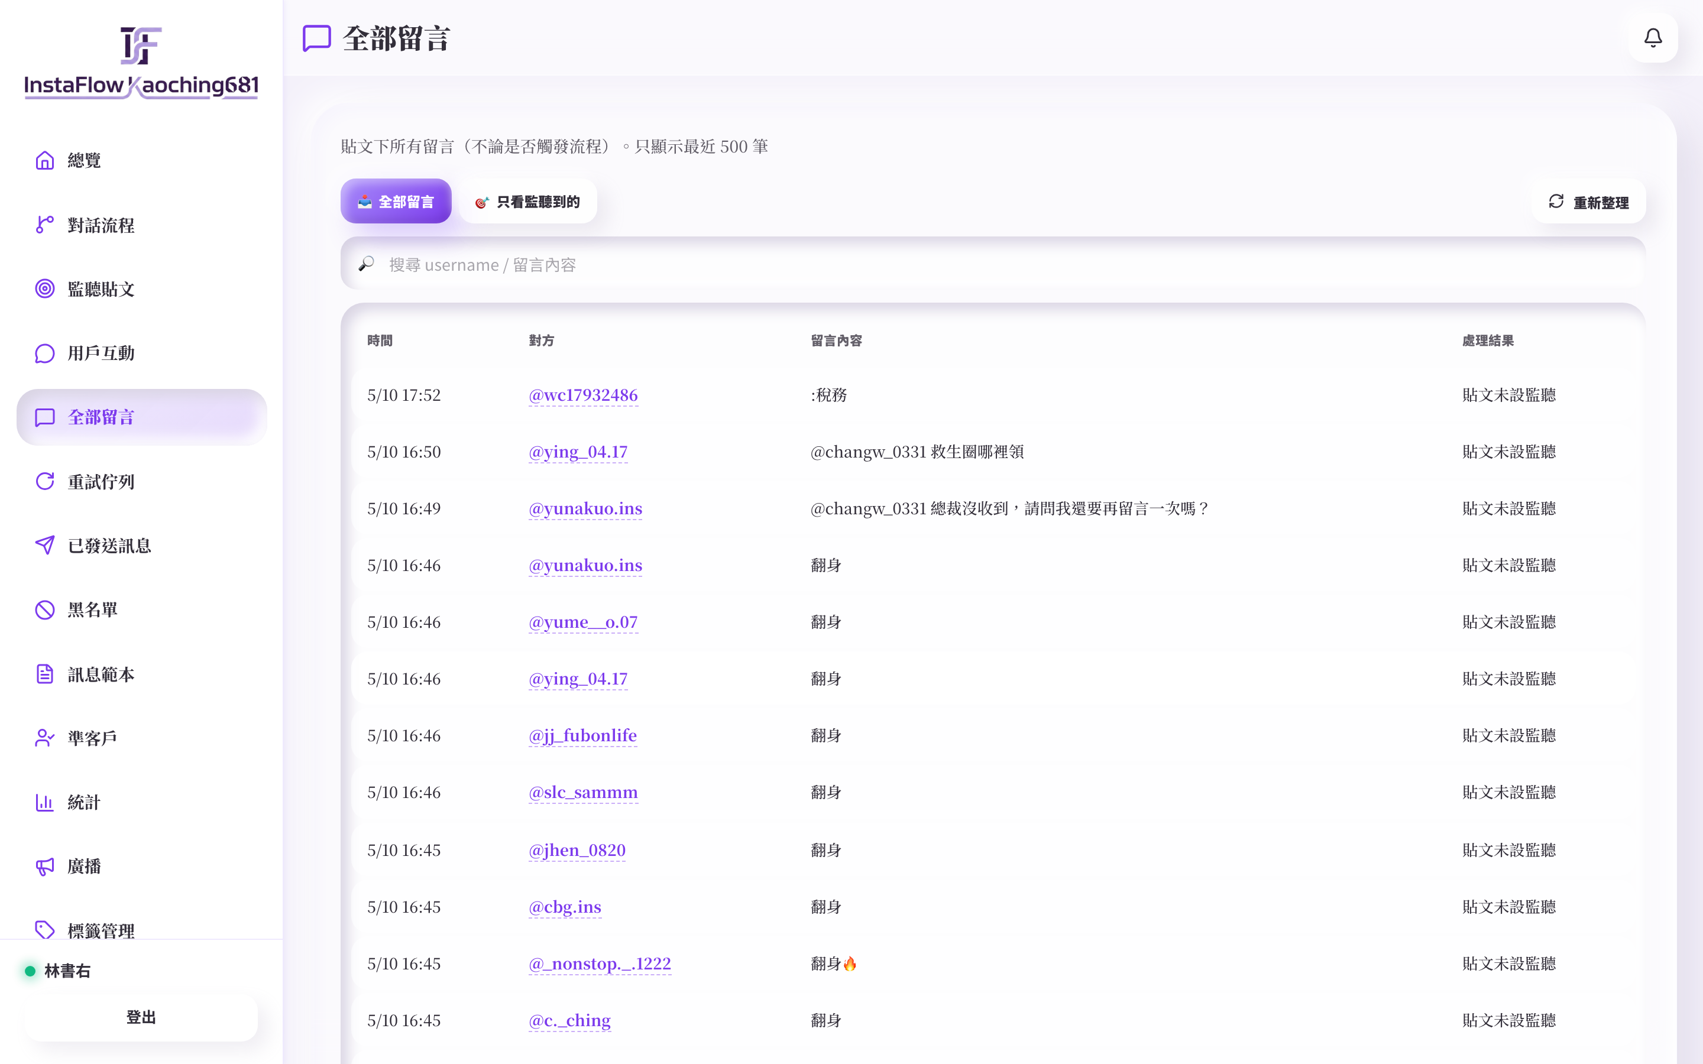The height and width of the screenshot is (1064, 1703).
Task: Click the search magnifier icon
Action: coord(366,264)
